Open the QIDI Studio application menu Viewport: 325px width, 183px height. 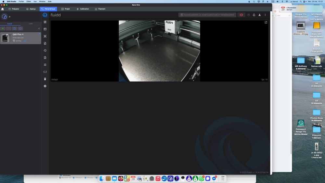11,1
